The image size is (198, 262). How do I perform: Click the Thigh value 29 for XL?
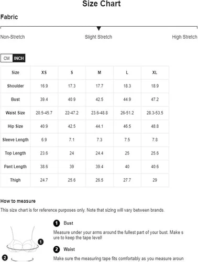pos(155,180)
